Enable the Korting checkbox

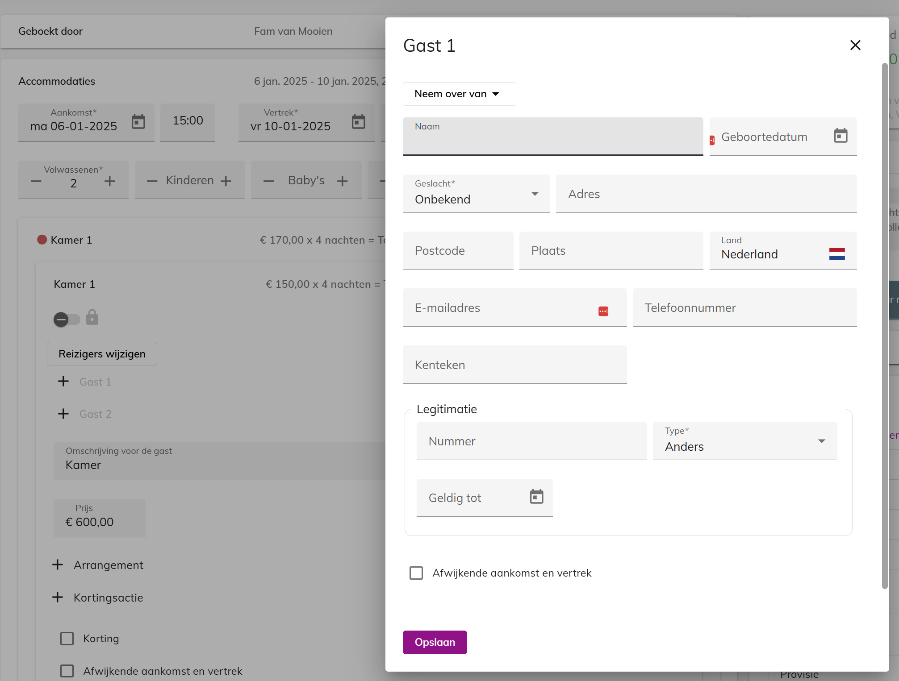67,639
